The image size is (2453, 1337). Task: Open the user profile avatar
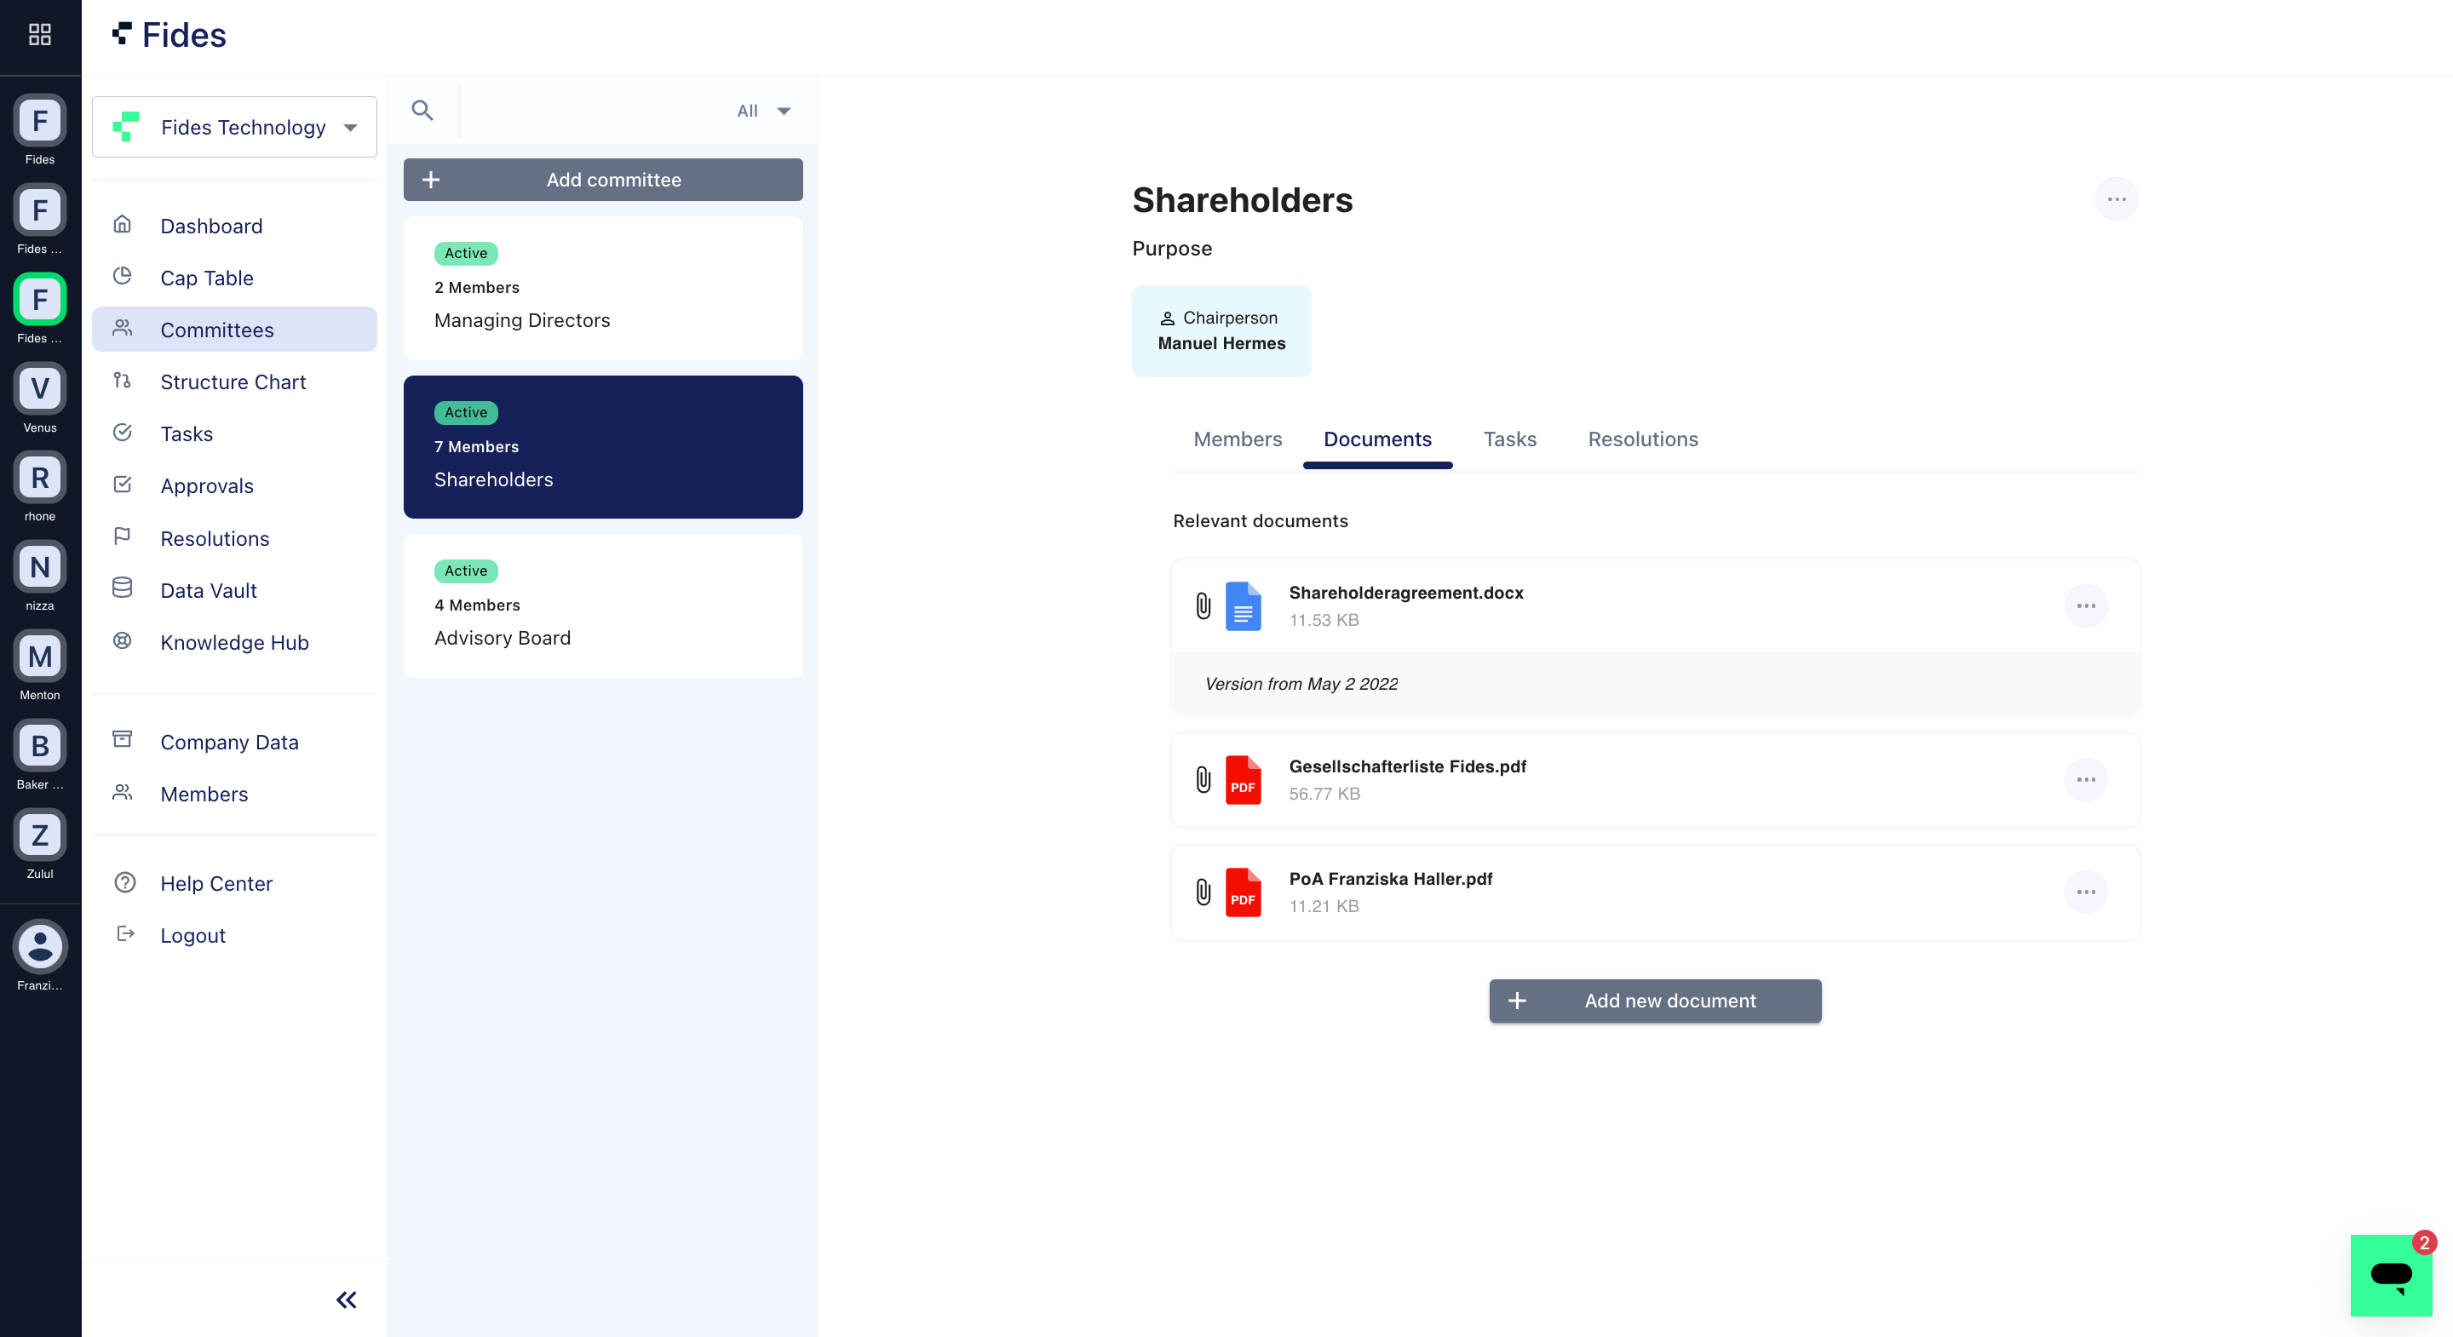(39, 945)
